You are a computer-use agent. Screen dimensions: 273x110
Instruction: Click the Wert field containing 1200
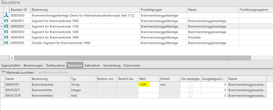coord(148,85)
